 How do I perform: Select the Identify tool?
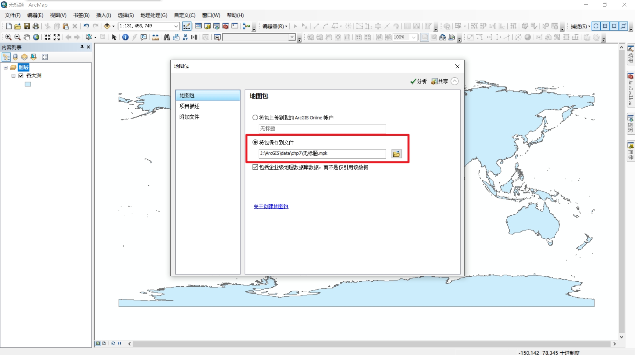click(x=125, y=37)
